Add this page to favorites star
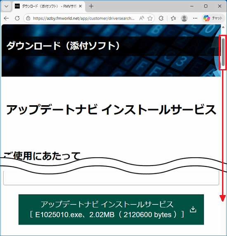The image size is (227, 236). [150, 18]
